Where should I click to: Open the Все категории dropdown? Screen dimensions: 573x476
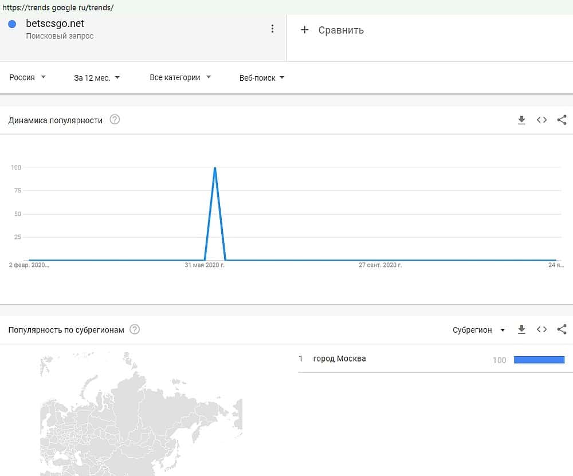pyautogui.click(x=180, y=77)
